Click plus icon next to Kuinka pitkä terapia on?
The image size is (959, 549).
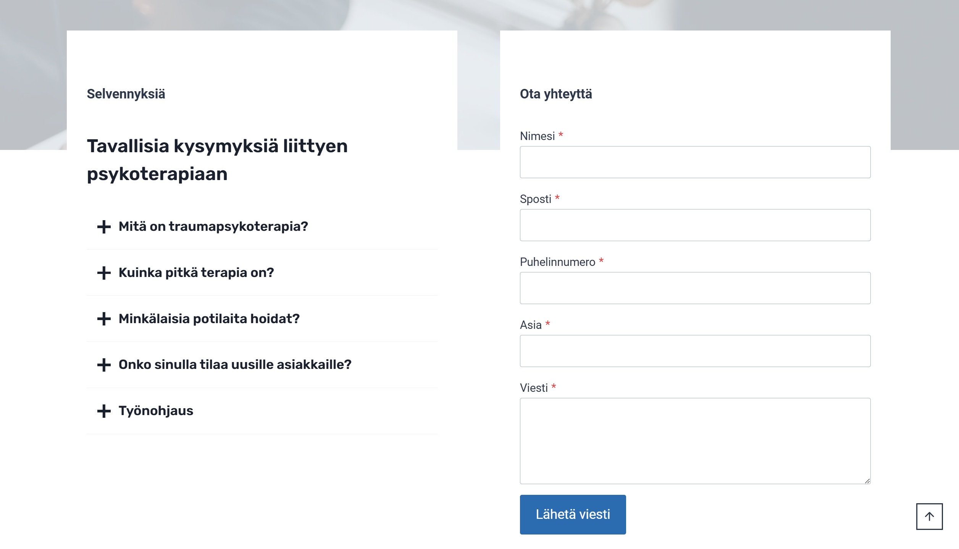[x=104, y=273]
